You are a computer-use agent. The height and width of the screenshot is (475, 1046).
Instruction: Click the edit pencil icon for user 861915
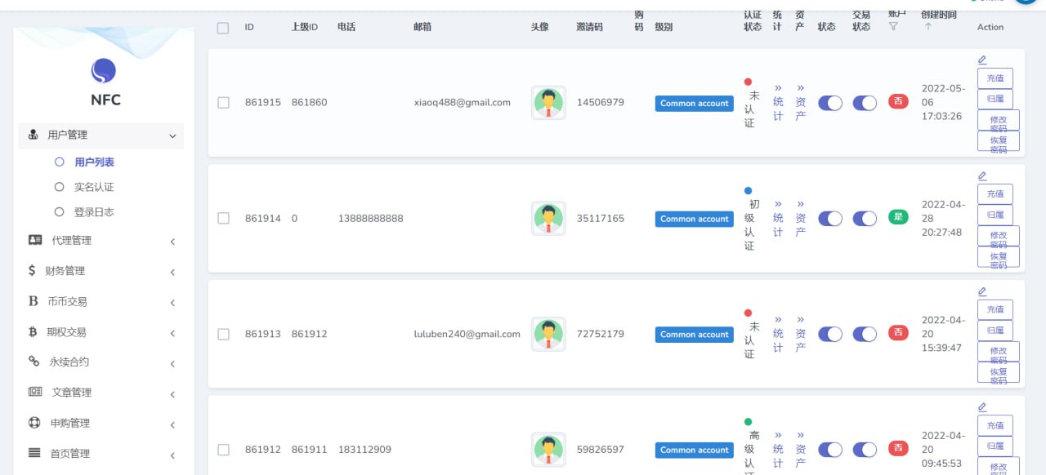point(982,60)
